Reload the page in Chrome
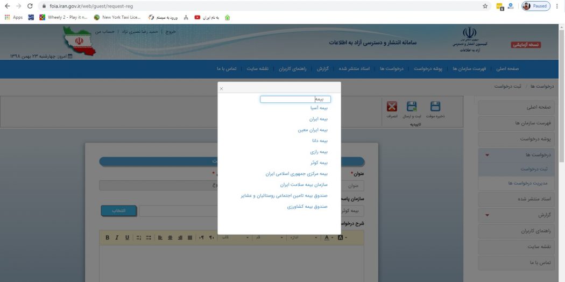565x282 pixels. tap(30, 6)
